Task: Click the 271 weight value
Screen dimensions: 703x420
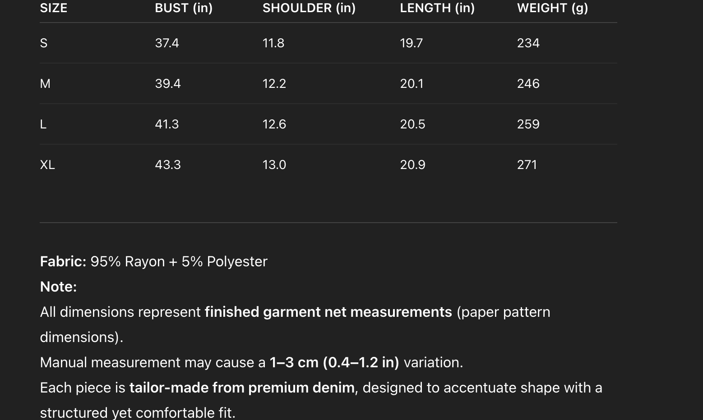Action: point(527,165)
